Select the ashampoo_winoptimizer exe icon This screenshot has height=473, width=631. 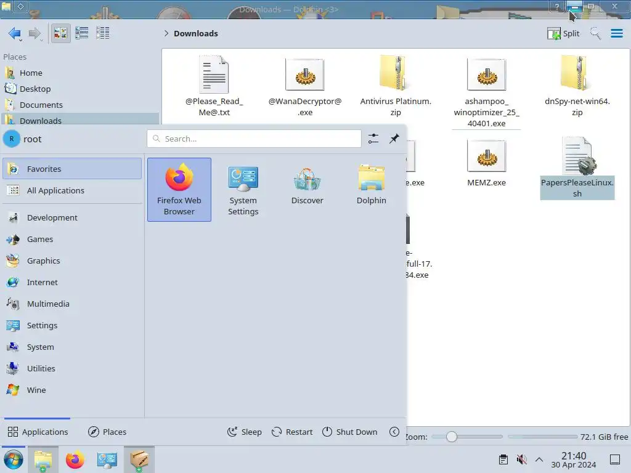487,75
